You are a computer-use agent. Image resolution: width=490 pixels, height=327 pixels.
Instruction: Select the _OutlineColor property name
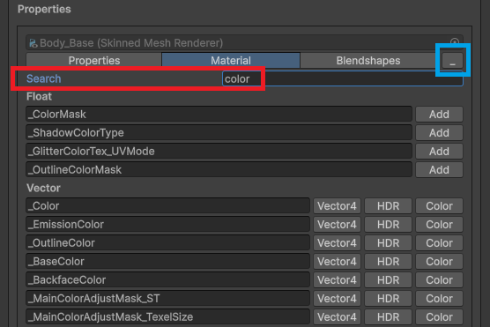tap(167, 243)
